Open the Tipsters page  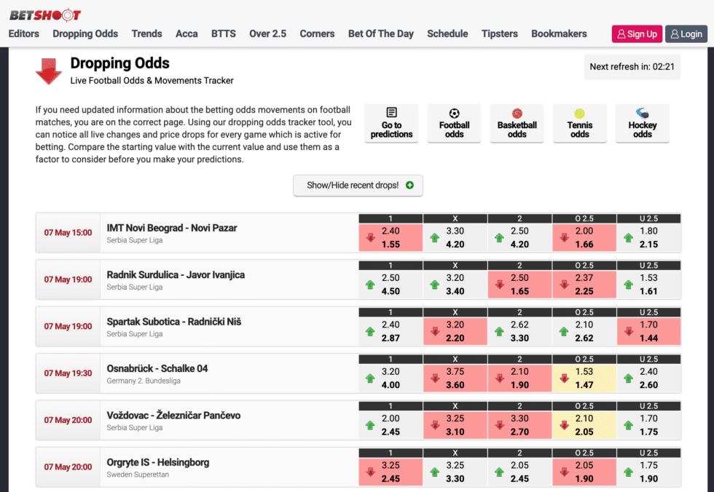[x=500, y=33]
